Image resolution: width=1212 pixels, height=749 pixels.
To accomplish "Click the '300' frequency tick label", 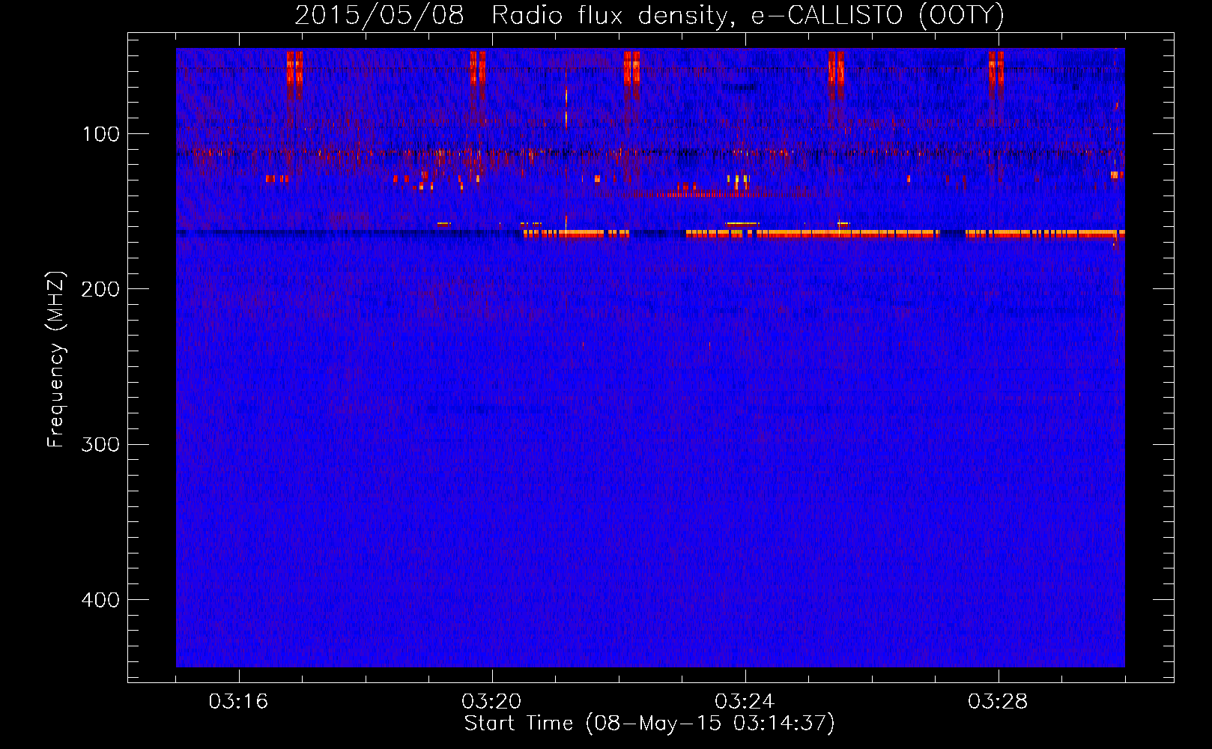I will point(100,444).
